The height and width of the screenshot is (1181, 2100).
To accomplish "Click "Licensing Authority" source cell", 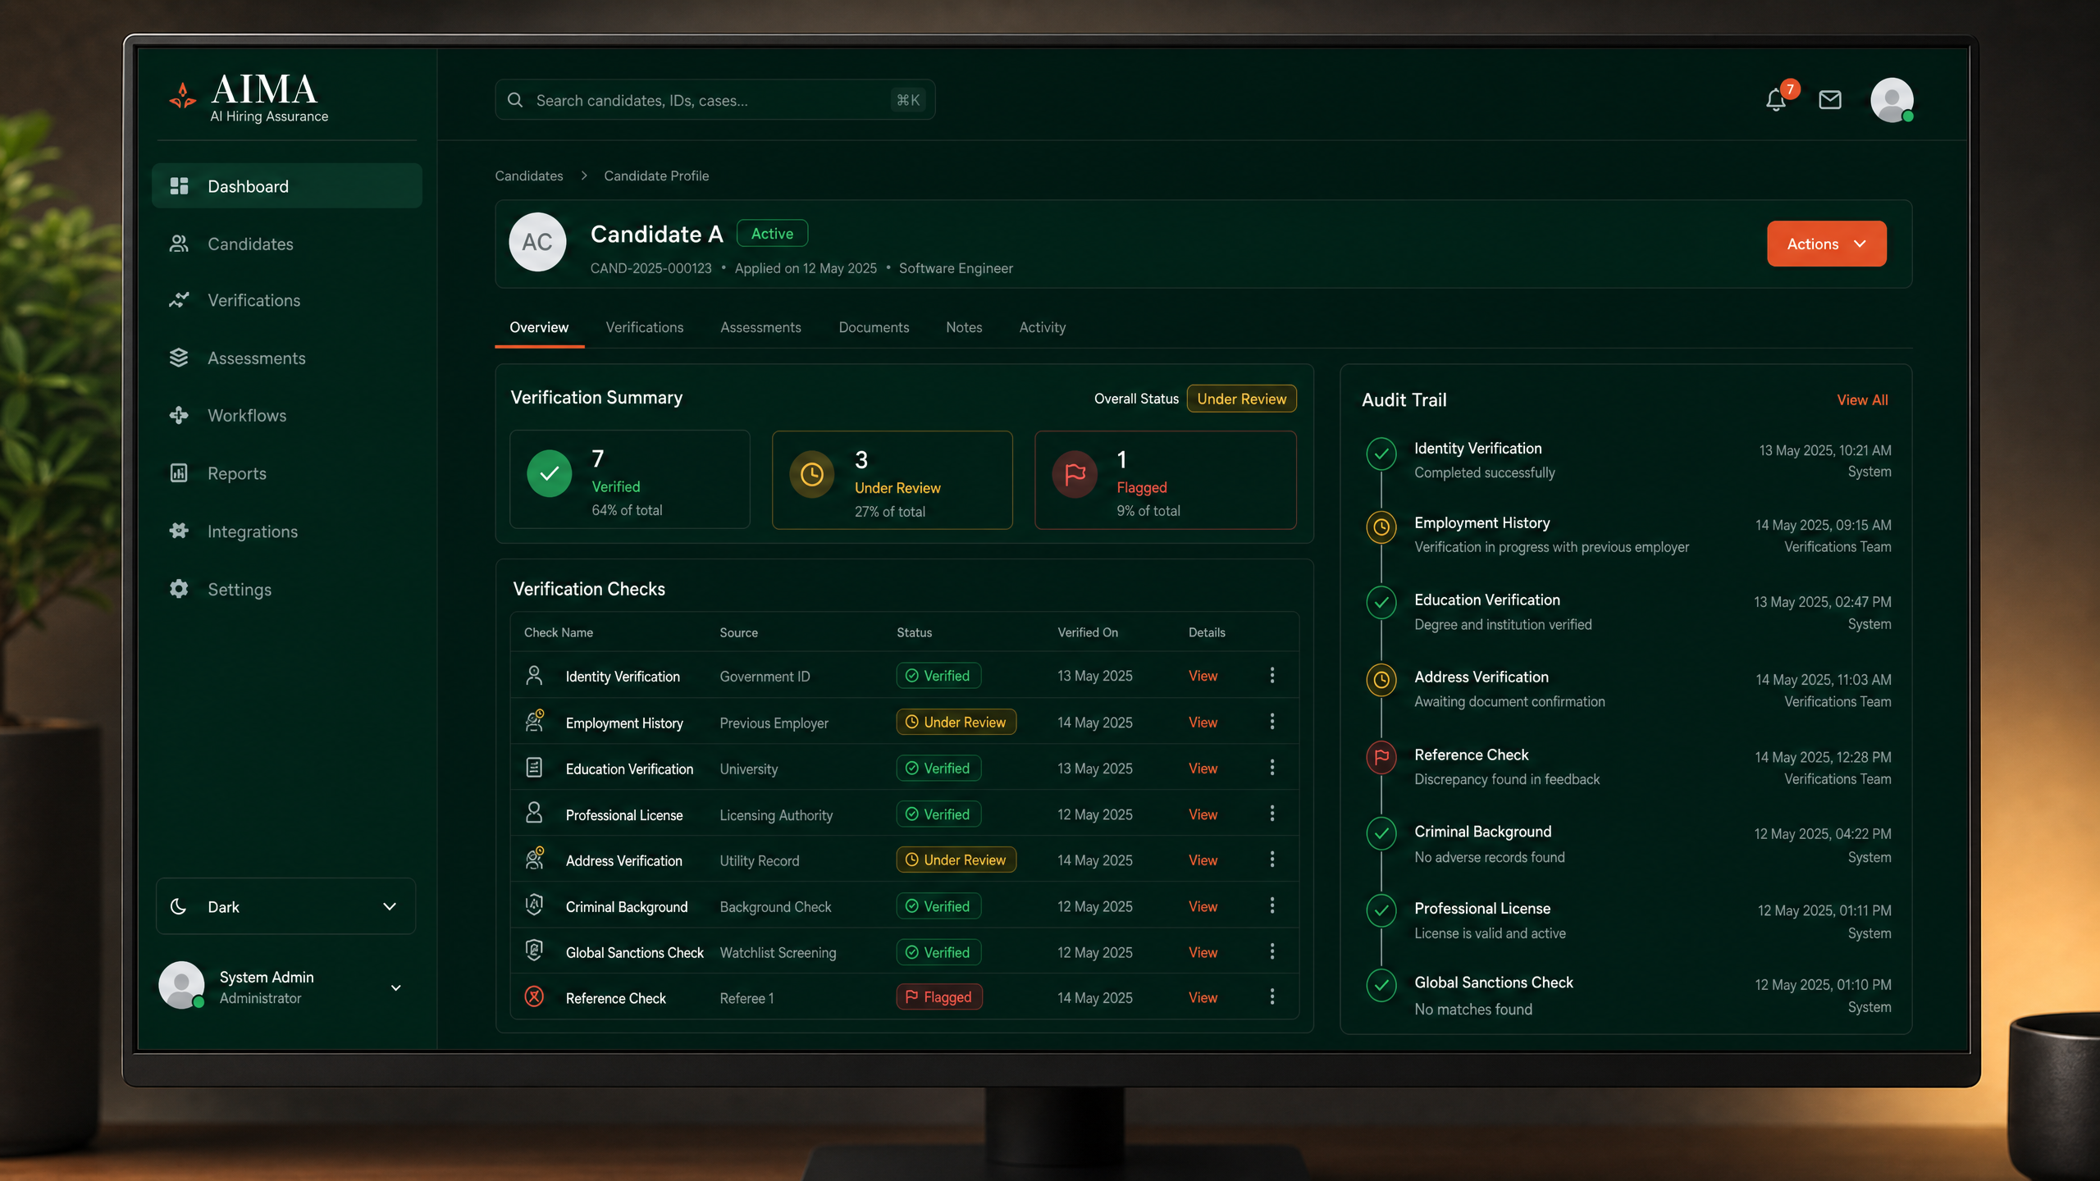I will 776,814.
